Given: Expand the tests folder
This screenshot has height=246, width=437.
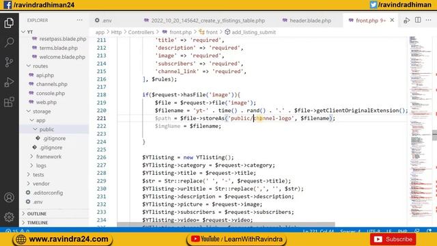Looking at the screenshot, I should pos(38,175).
